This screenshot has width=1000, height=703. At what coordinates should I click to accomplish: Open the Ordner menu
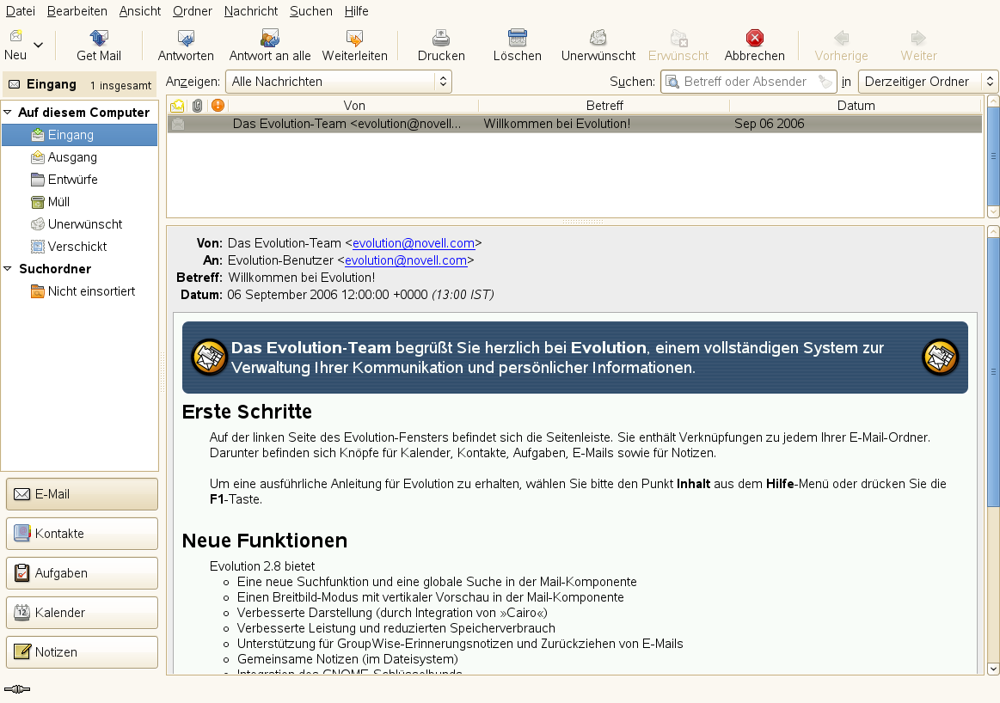pos(193,11)
